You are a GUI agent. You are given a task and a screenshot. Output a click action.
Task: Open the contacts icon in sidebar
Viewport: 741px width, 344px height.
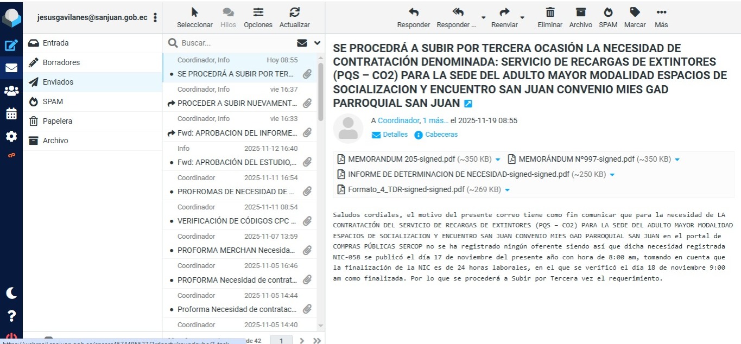[x=11, y=91]
